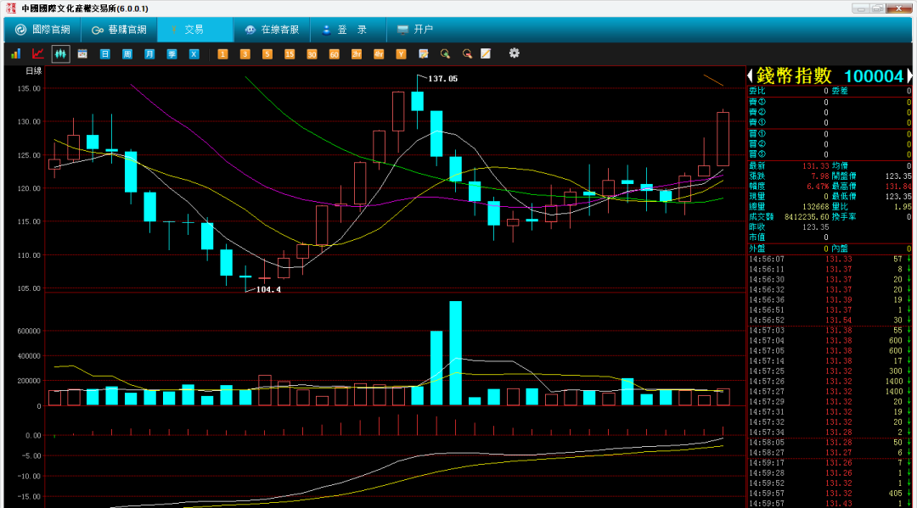Click the code 100004
This screenshot has width=917, height=508.
coord(874,76)
